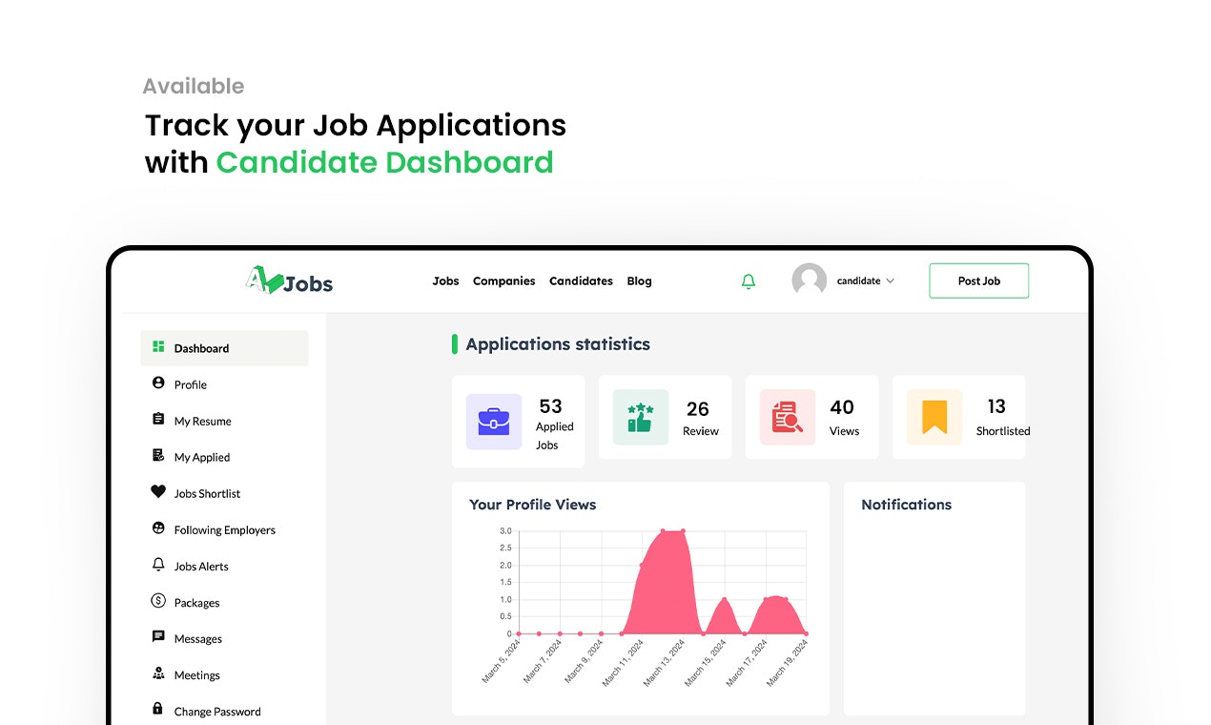
Task: Click the Shortlisted bookmark icon
Action: tap(934, 417)
